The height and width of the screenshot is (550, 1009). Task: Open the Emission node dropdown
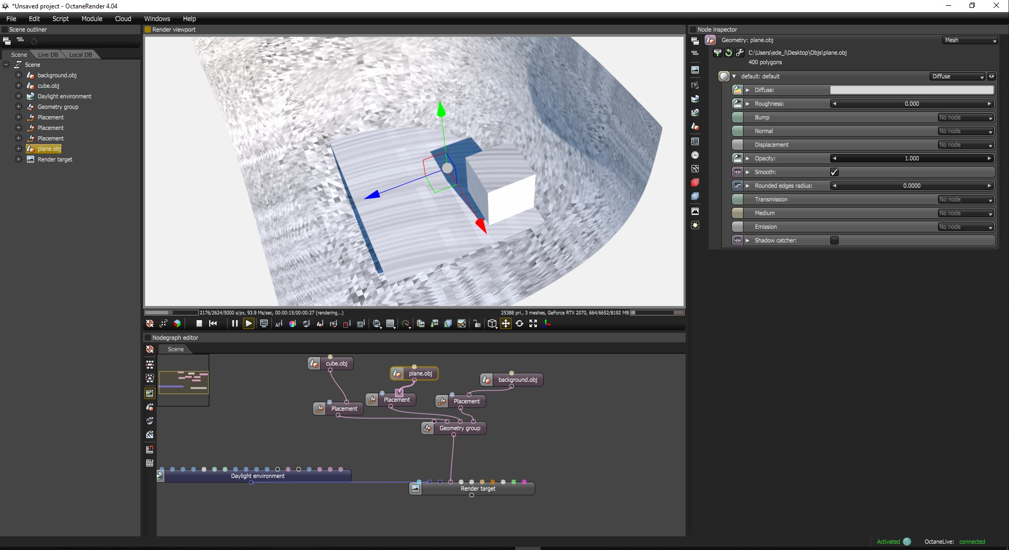966,227
